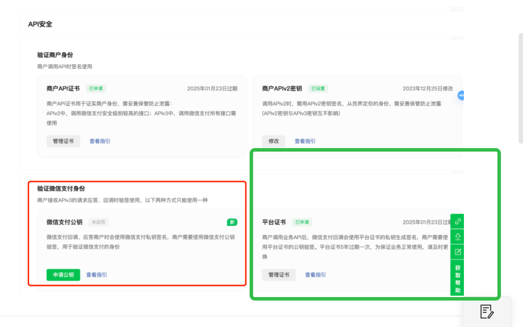Open 查看指引 link for 微信支付公钥
523x327 pixels.
click(x=97, y=275)
